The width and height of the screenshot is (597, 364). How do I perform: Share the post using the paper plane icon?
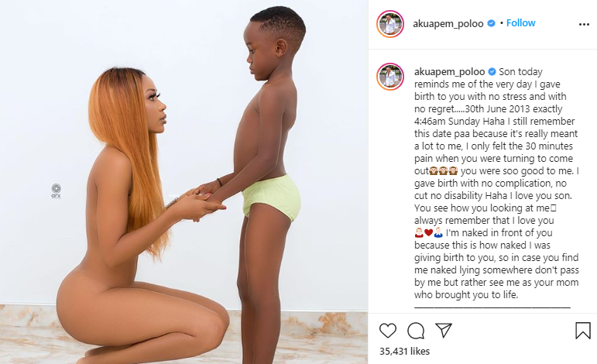(x=444, y=330)
